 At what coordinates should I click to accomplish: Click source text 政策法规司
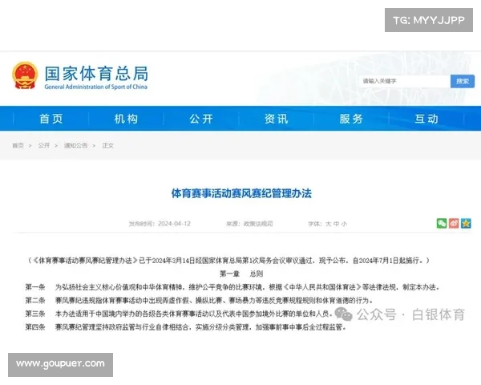258,224
